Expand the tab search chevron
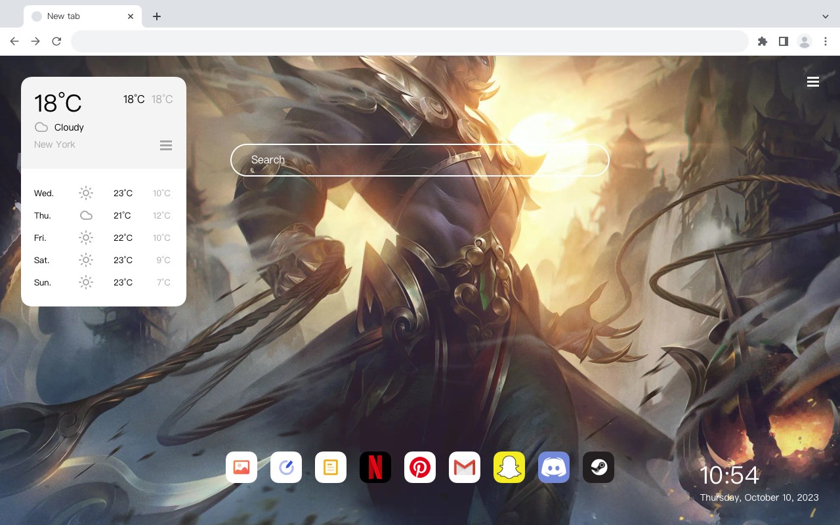The image size is (840, 525). pyautogui.click(x=826, y=16)
